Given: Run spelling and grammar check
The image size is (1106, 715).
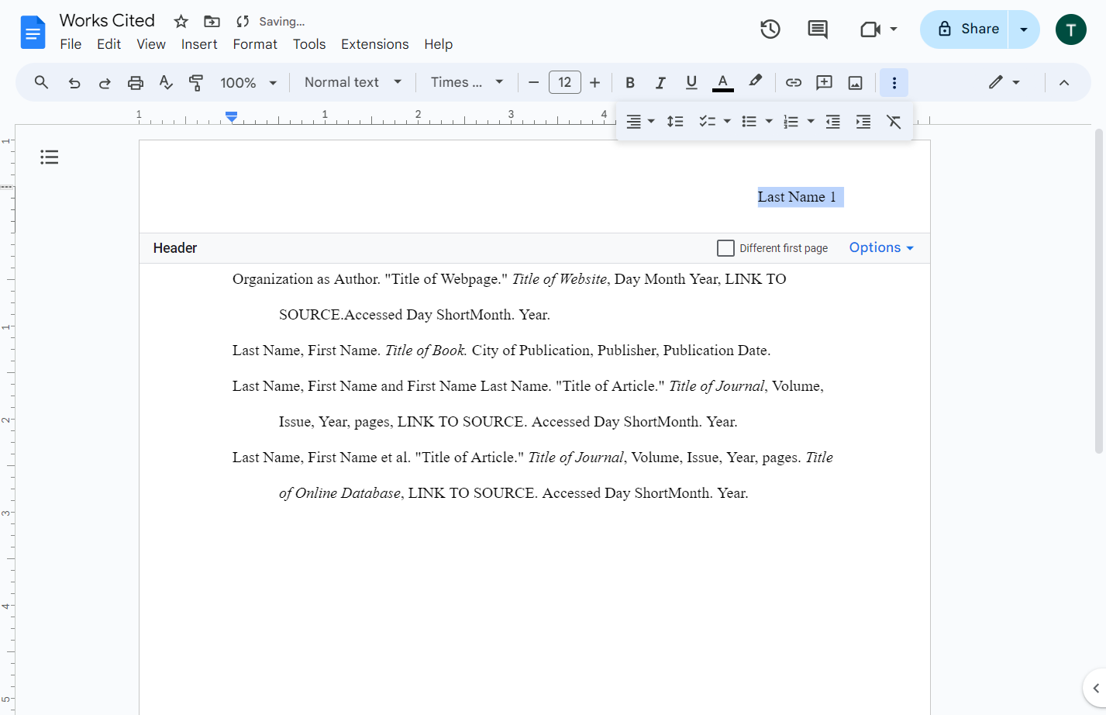Looking at the screenshot, I should tap(166, 82).
